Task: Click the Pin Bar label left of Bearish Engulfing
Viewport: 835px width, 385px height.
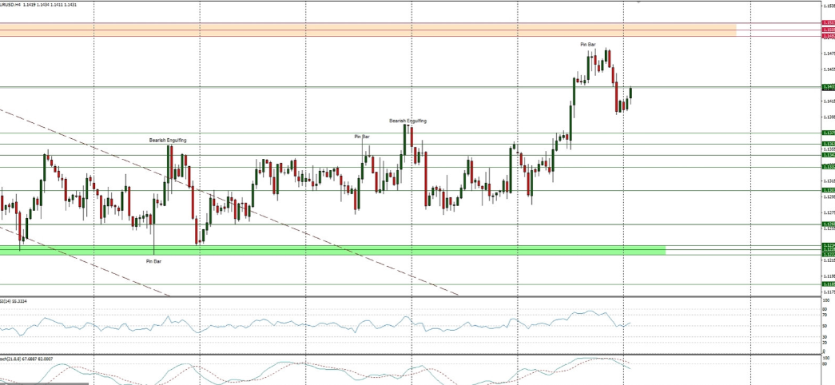Action: (x=362, y=137)
